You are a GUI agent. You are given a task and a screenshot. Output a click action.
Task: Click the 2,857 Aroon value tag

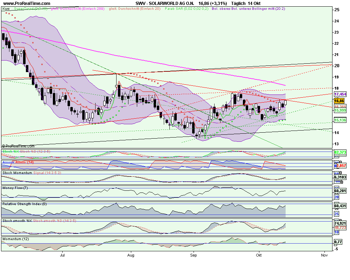tap(341, 166)
